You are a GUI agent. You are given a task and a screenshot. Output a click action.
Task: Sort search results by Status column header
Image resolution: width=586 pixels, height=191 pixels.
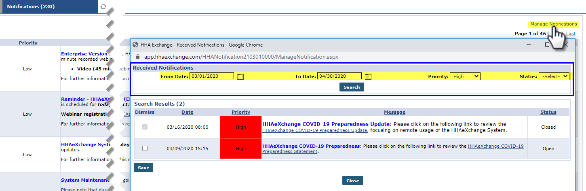click(x=548, y=112)
